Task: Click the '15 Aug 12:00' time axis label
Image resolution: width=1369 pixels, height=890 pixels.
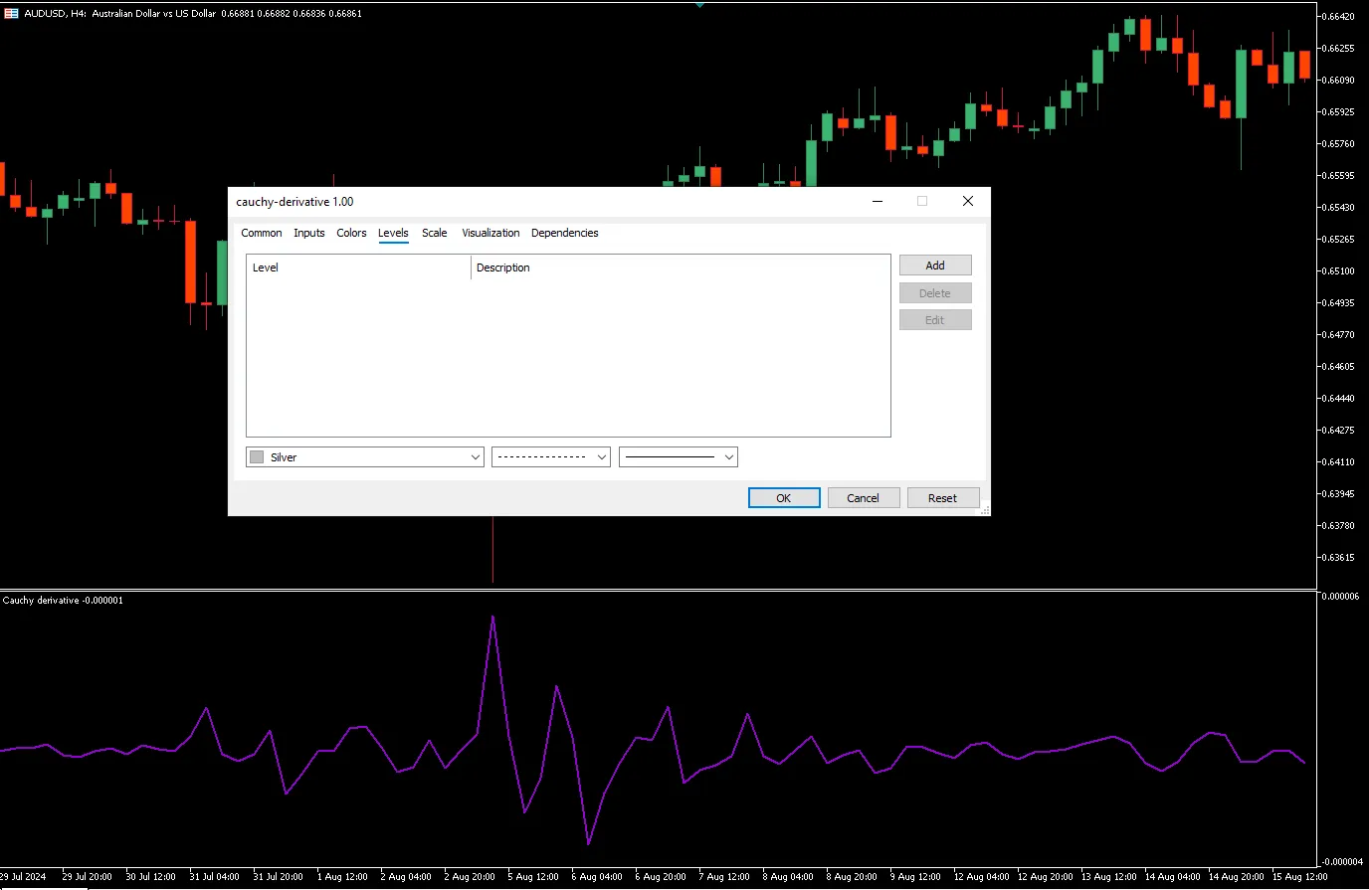Action: (x=1299, y=877)
